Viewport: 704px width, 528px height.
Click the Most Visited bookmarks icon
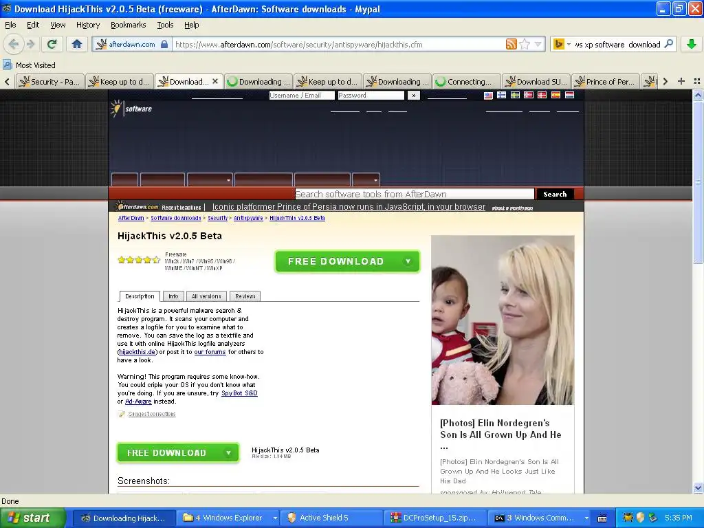point(7,65)
